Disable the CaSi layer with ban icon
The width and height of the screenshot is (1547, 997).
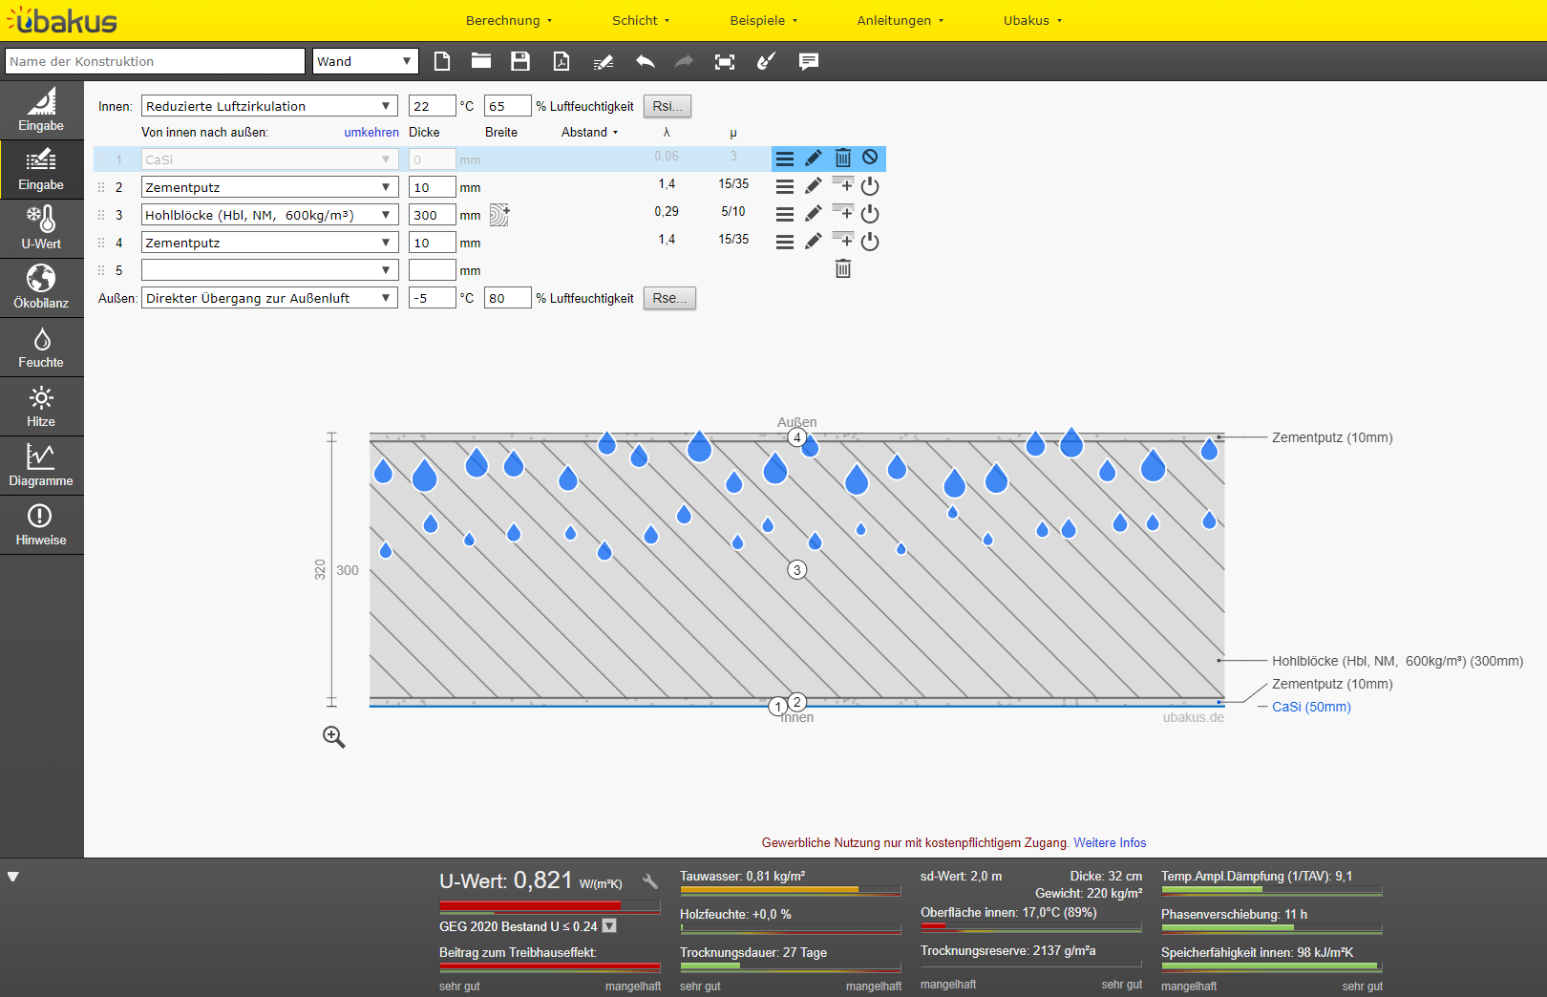pos(870,158)
